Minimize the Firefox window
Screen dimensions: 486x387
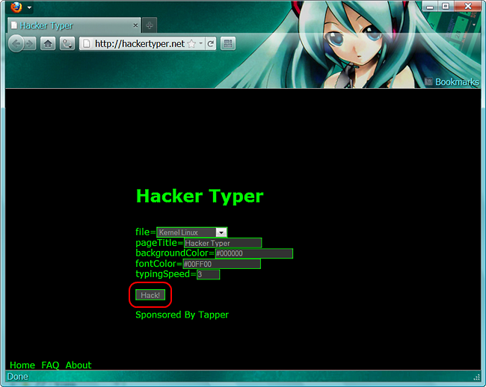pos(430,6)
